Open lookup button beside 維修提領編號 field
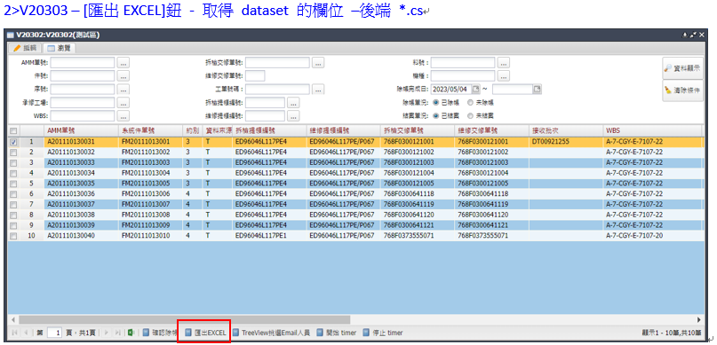 coord(293,115)
